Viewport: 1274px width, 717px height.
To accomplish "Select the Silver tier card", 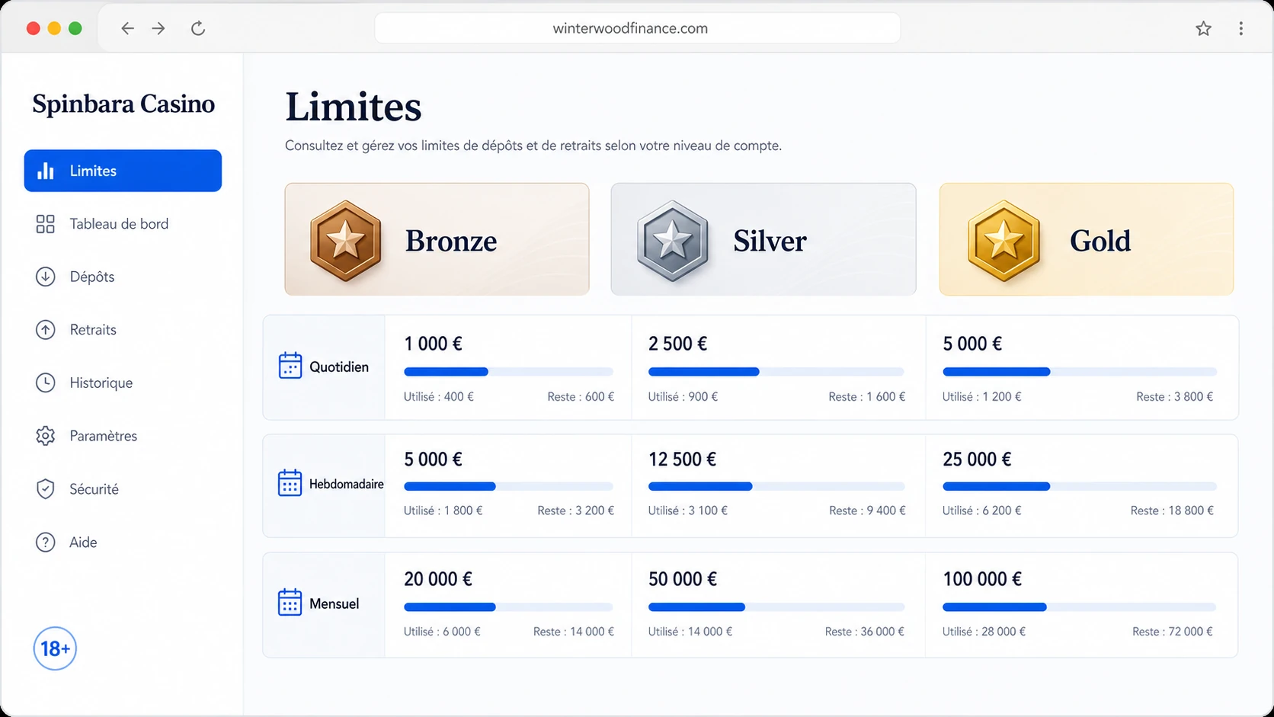I will click(x=763, y=239).
